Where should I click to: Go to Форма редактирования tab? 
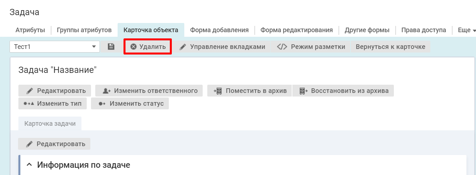tap(296, 30)
